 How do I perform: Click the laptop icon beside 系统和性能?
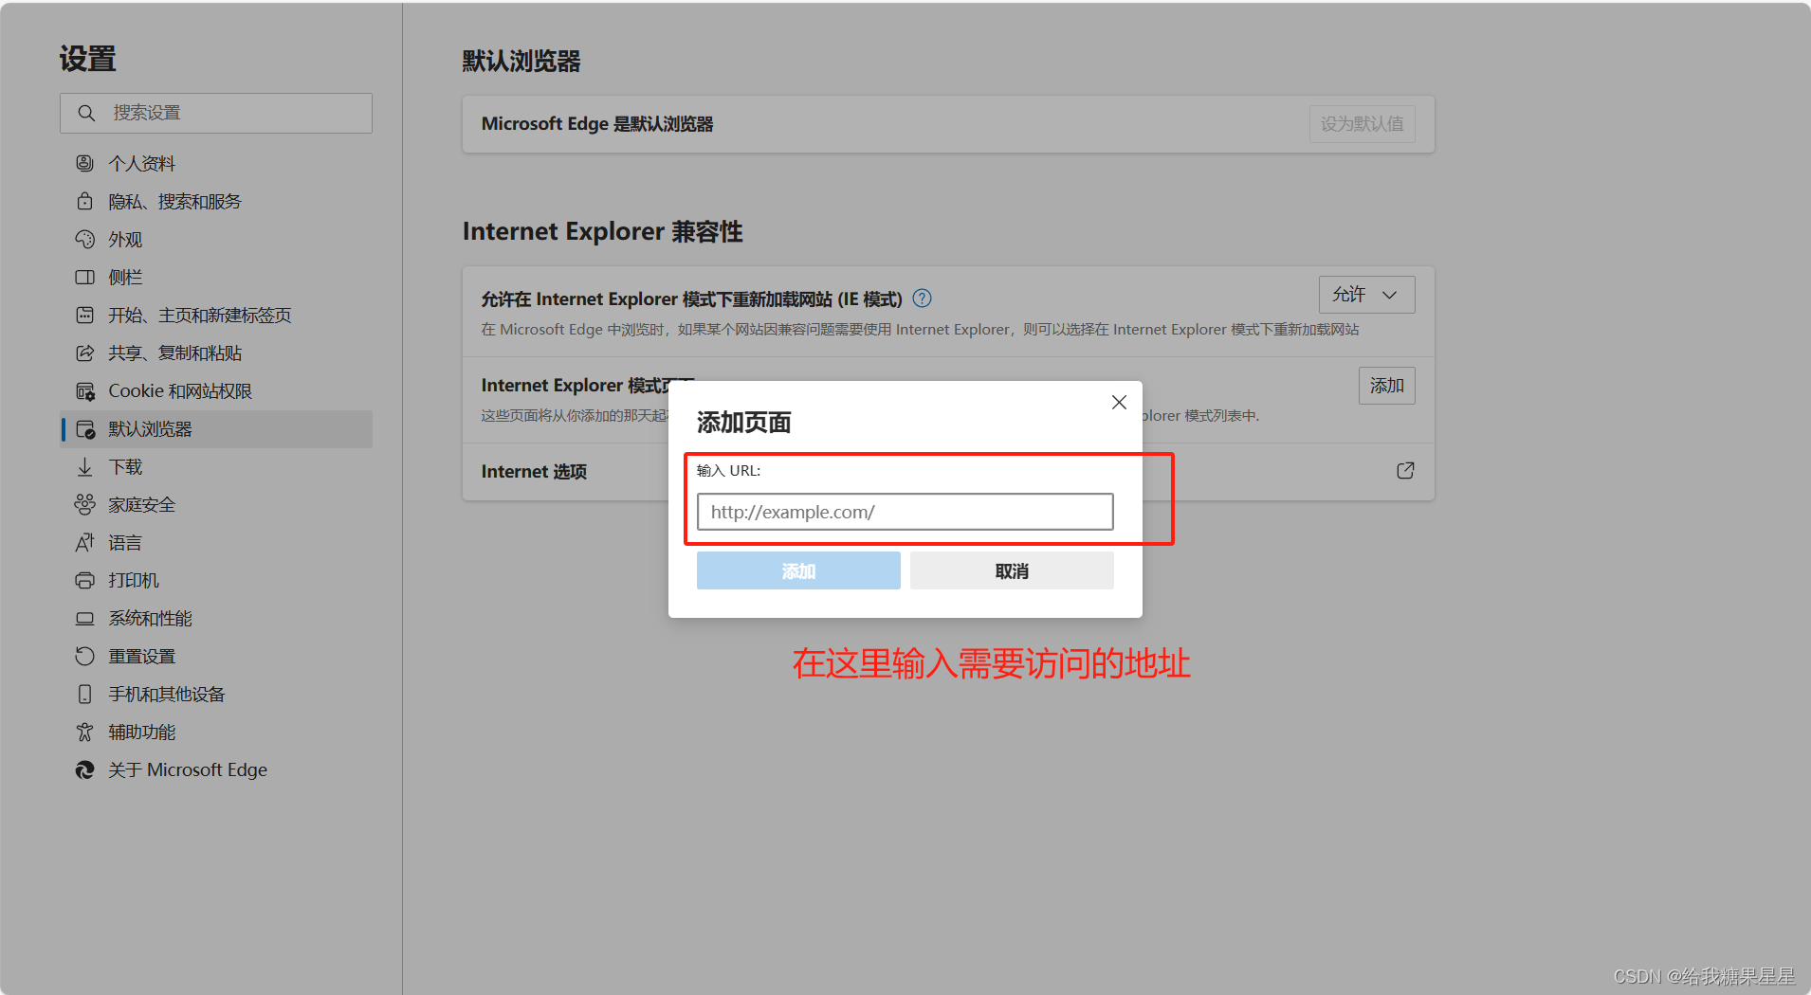click(85, 618)
